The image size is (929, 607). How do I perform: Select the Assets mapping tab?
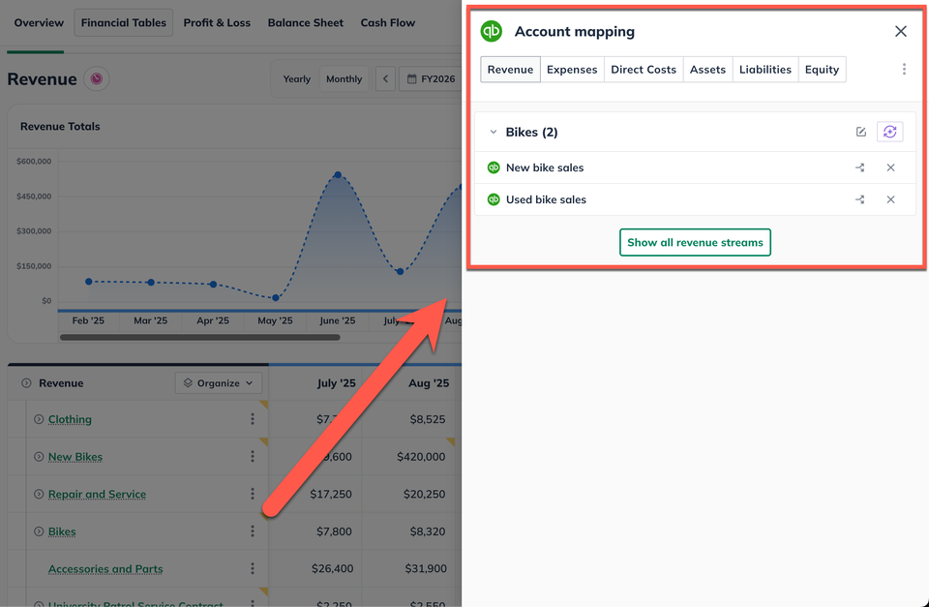[707, 70]
